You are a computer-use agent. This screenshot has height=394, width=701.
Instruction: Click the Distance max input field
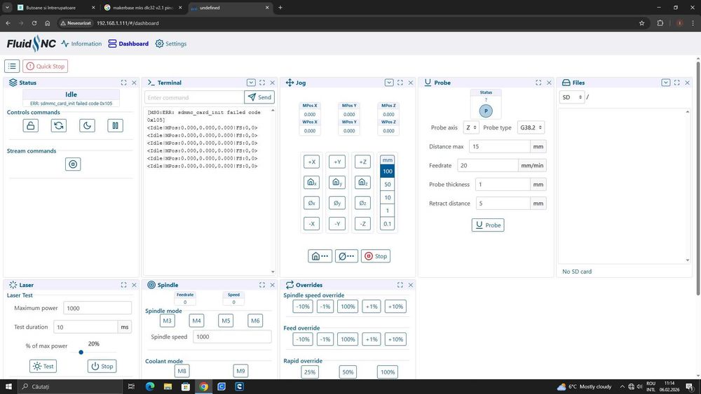pos(500,146)
